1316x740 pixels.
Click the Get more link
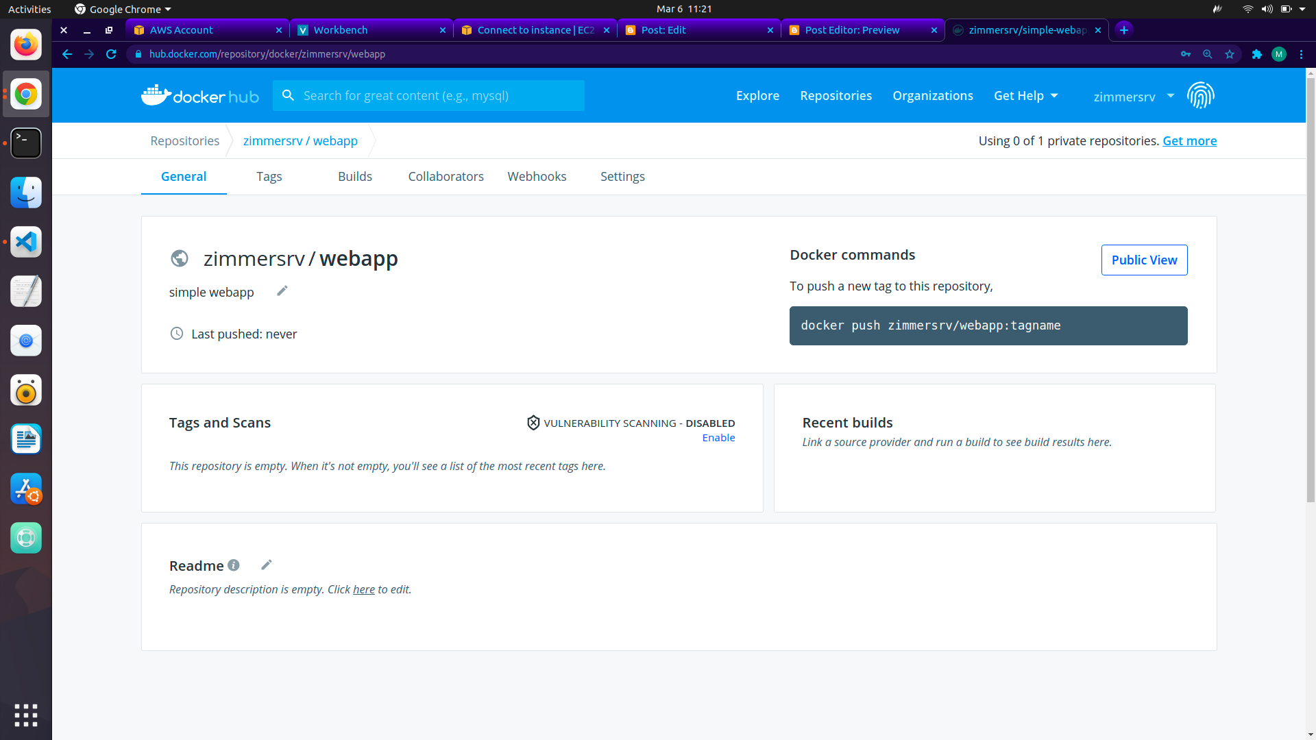(1189, 140)
